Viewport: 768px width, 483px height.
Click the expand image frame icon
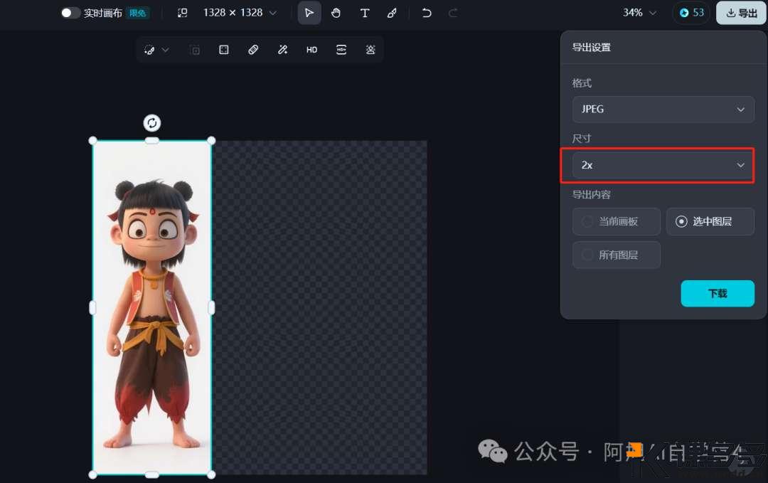[224, 50]
